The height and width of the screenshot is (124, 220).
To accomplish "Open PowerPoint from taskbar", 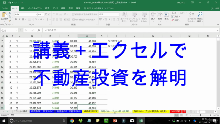I will (x=115, y=121).
